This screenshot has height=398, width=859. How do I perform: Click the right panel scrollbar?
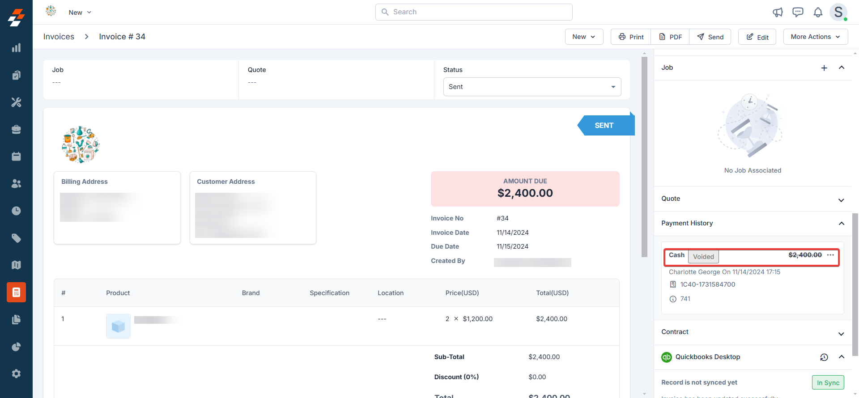coord(855,284)
